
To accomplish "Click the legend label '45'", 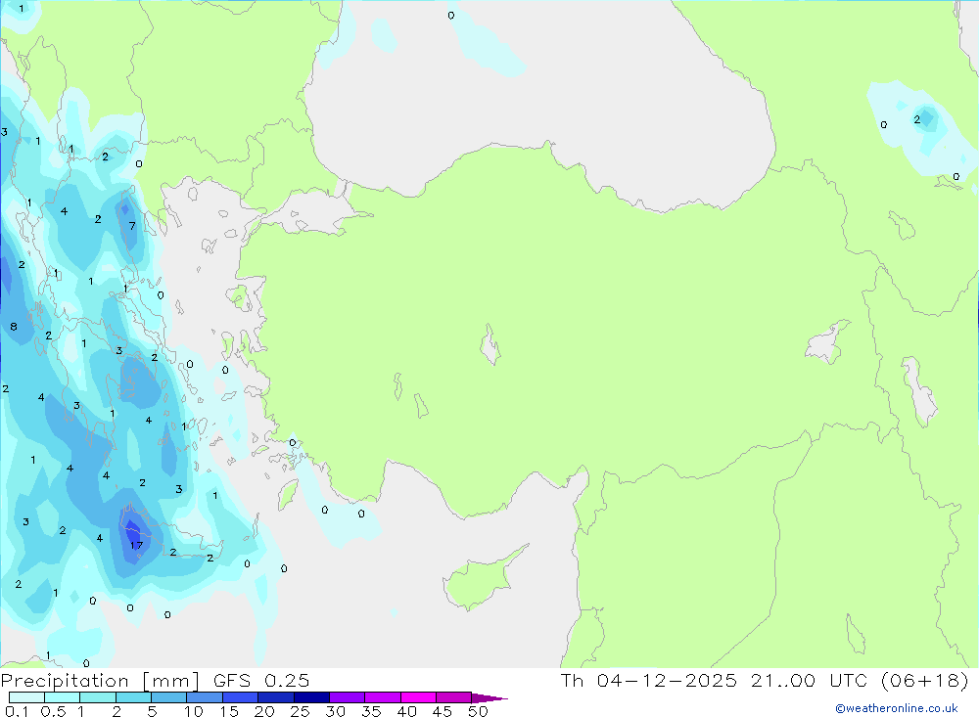I will [x=443, y=711].
